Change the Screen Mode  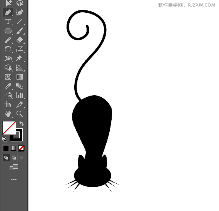pyautogui.click(x=14, y=167)
